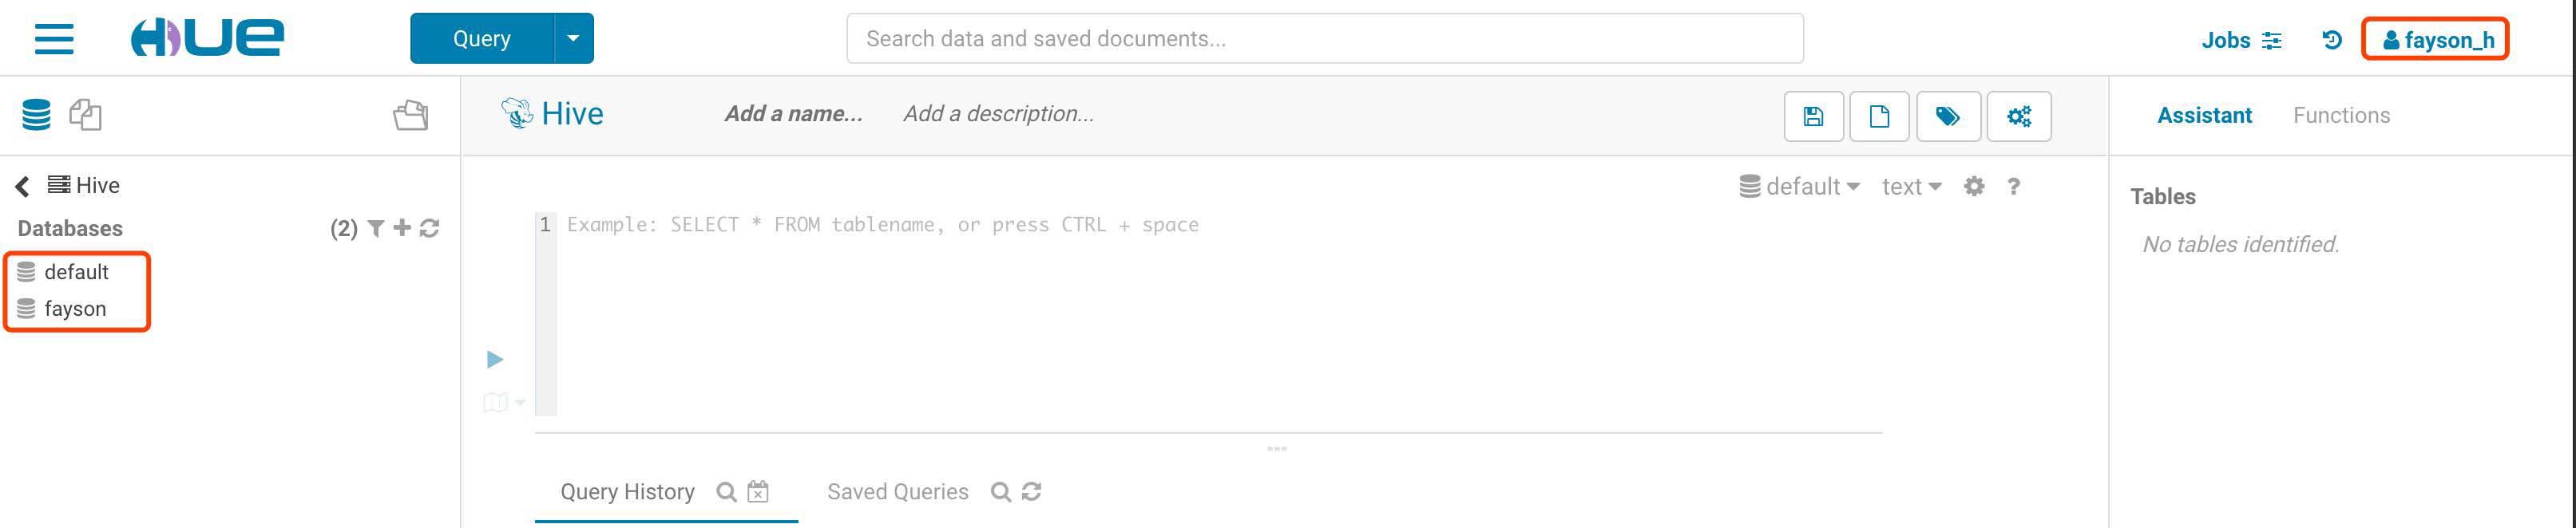Switch to the Saved Queries tab

pos(897,492)
